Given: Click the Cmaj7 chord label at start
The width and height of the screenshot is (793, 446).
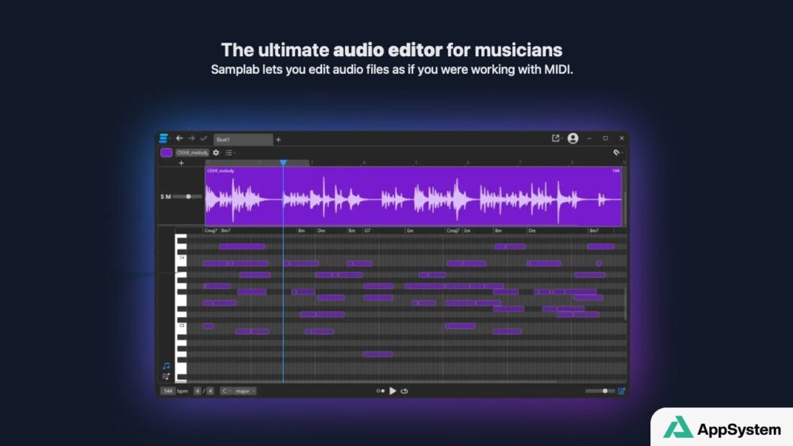Looking at the screenshot, I should [x=211, y=231].
